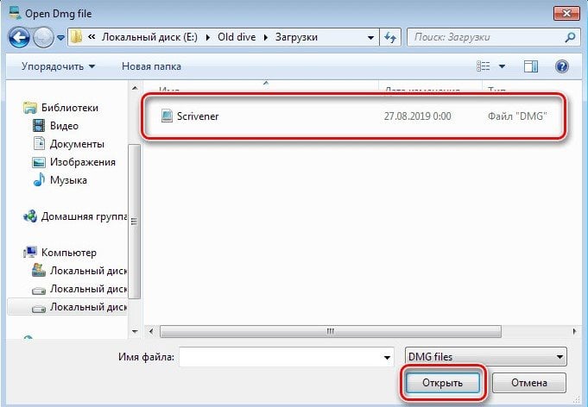588x407 pixels.
Task: Click the Отмена button
Action: click(529, 383)
